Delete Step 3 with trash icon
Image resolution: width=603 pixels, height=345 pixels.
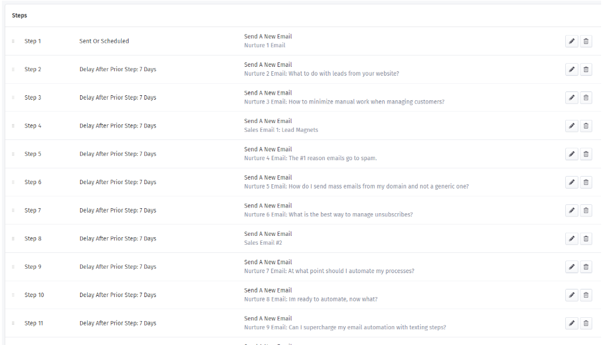[586, 97]
